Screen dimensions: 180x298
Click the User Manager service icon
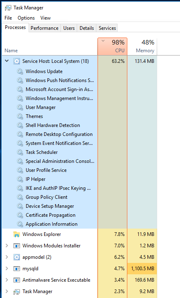20,107
